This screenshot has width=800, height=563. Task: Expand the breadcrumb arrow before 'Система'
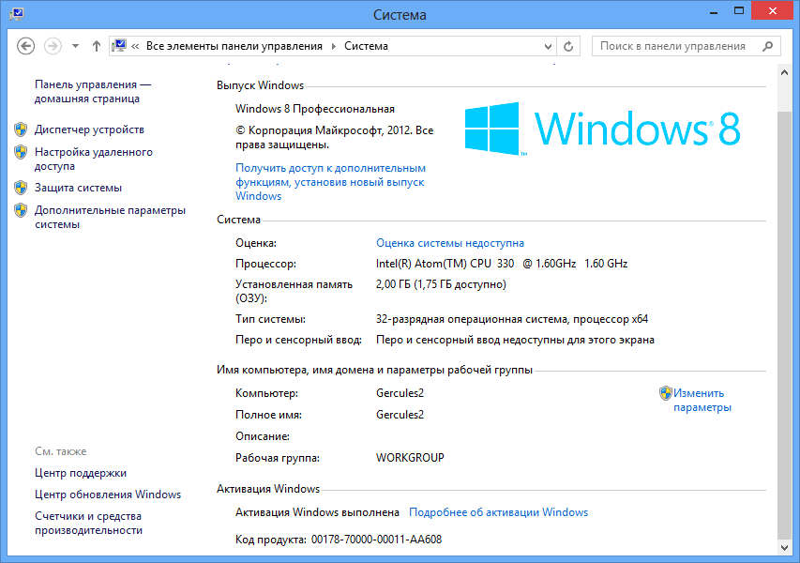pos(334,47)
